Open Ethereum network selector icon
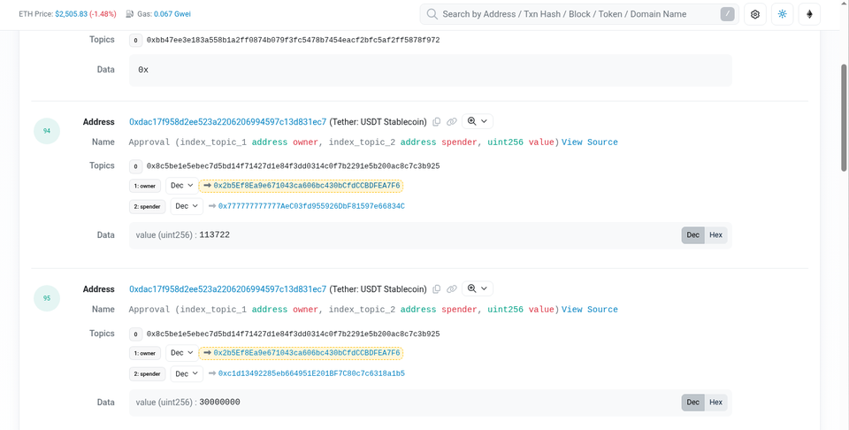 click(809, 14)
